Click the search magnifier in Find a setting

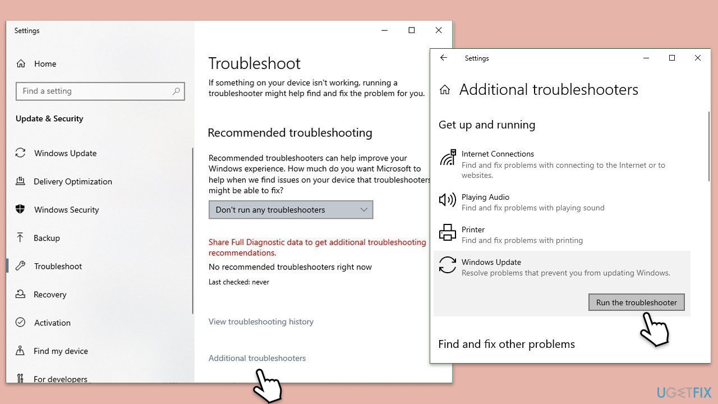click(x=176, y=91)
